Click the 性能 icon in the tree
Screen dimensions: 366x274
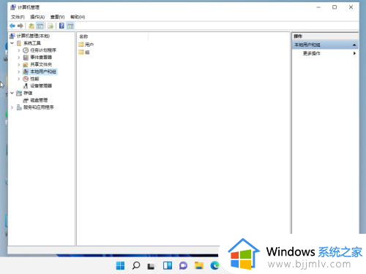[26, 79]
